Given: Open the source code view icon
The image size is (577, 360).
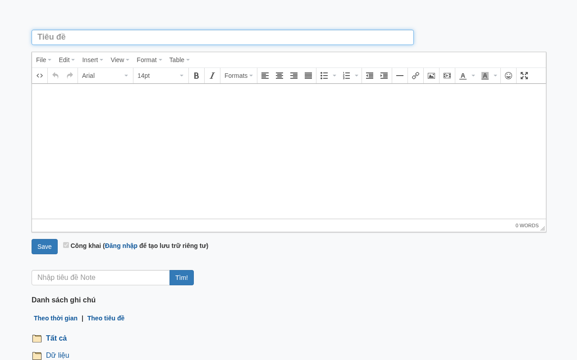Looking at the screenshot, I should [x=40, y=76].
